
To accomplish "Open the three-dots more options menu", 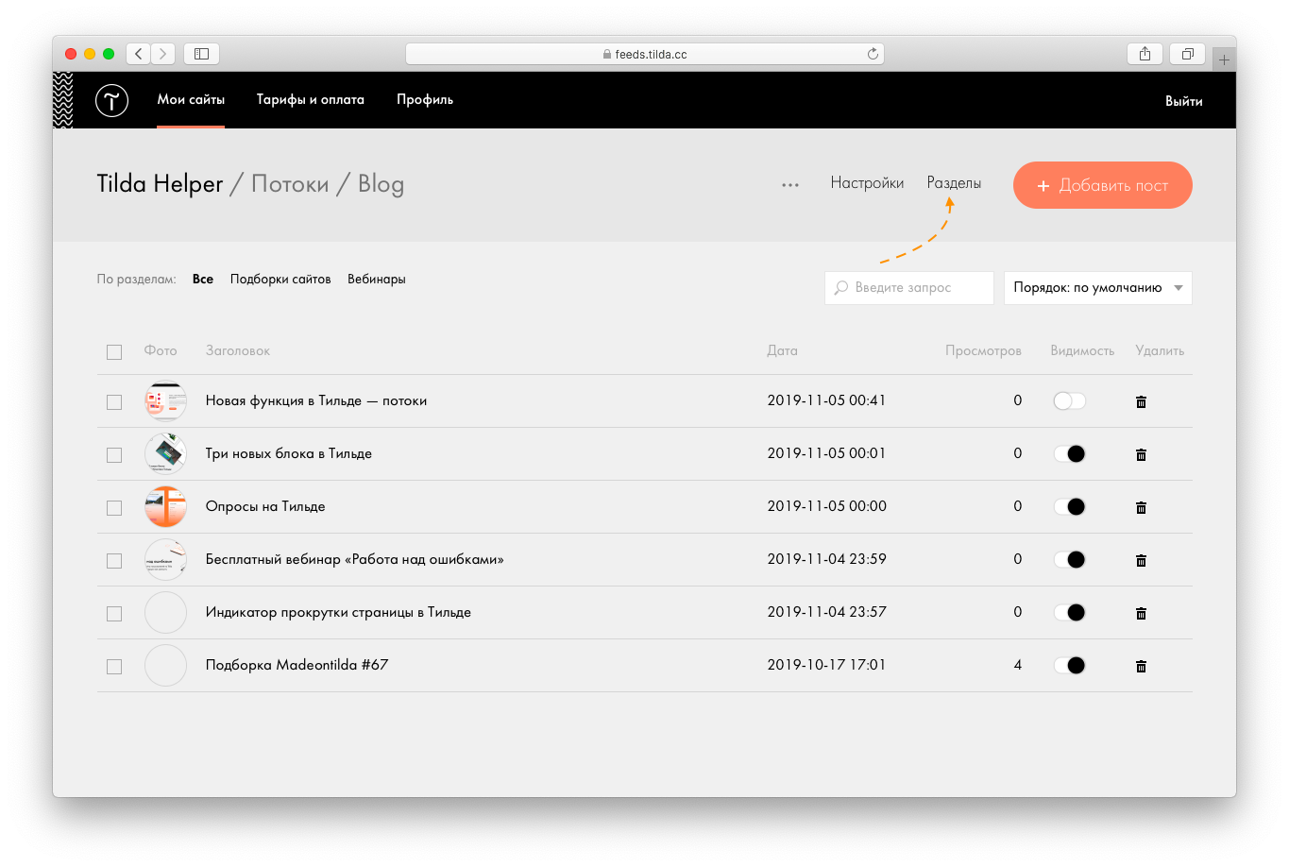I will pos(790,185).
